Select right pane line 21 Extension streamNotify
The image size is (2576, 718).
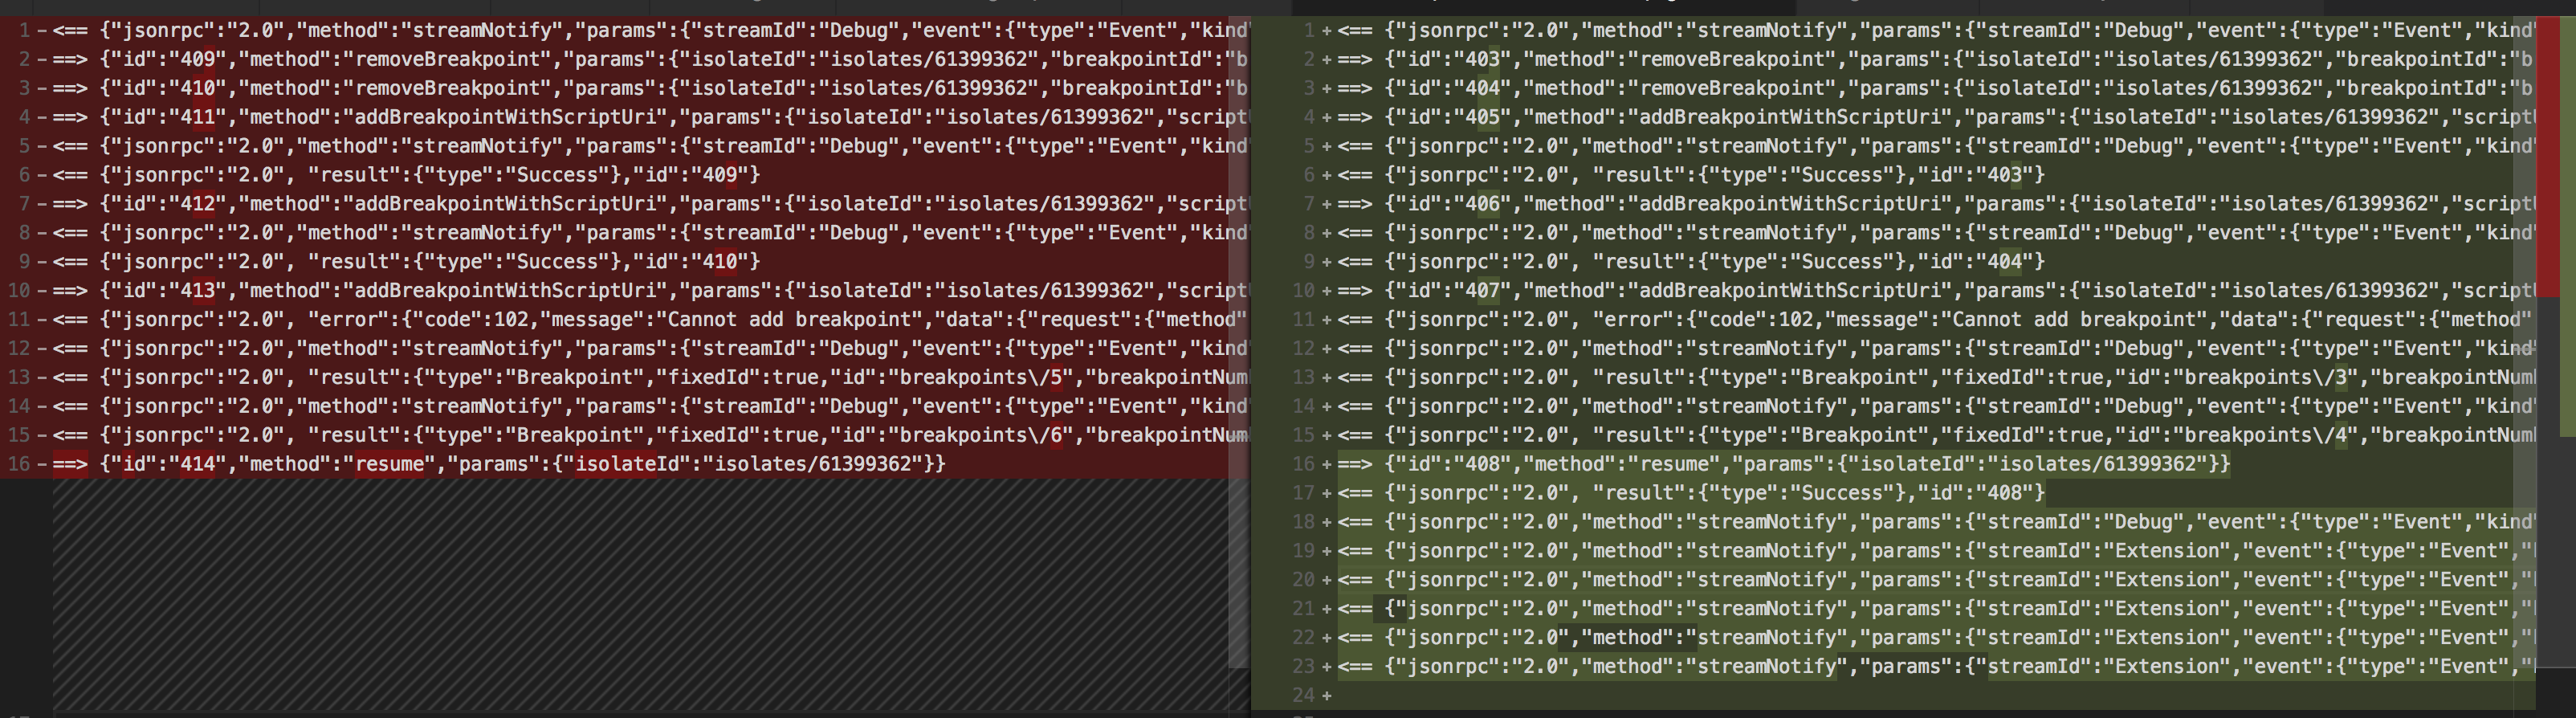(x=1936, y=610)
